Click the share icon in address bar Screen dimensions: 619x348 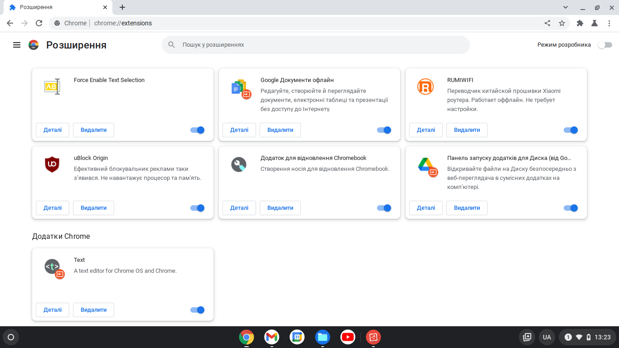pos(547,23)
